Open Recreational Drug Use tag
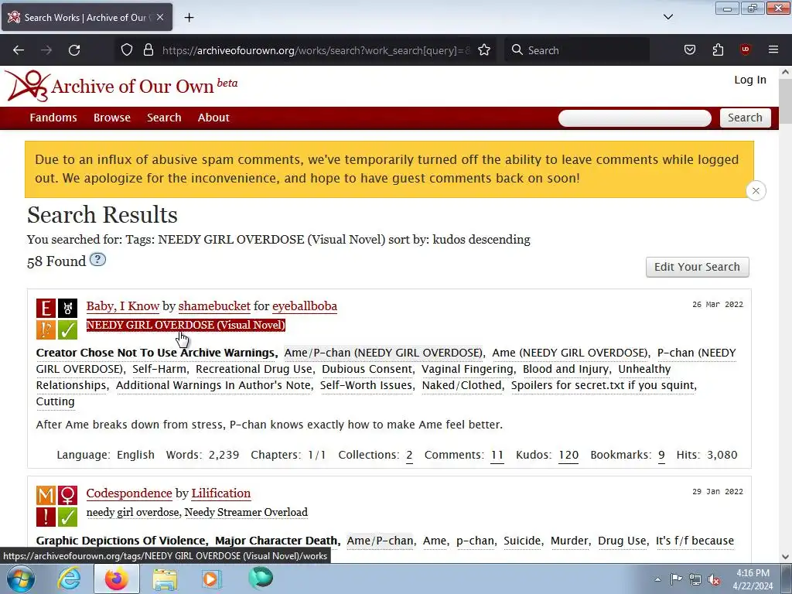Image resolution: width=792 pixels, height=594 pixels. click(254, 369)
